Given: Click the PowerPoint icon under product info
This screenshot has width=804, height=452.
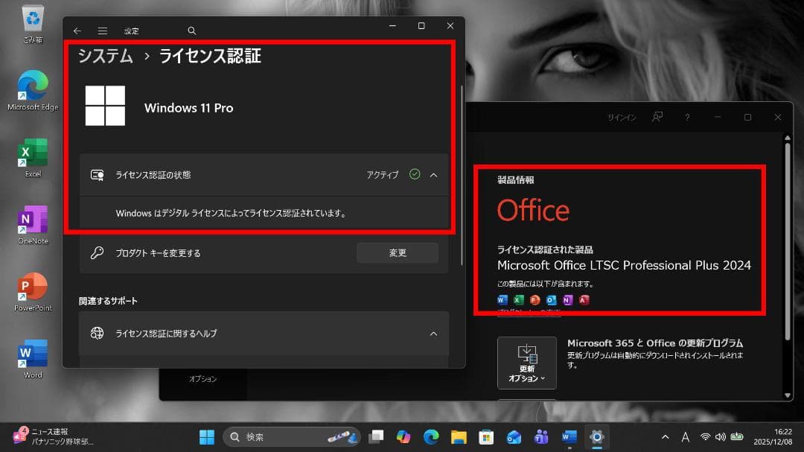Looking at the screenshot, I should coord(535,299).
